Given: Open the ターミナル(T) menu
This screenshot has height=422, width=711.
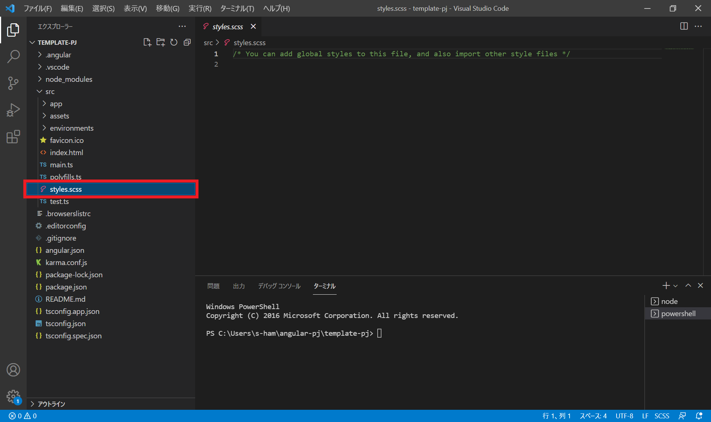Looking at the screenshot, I should tap(237, 8).
